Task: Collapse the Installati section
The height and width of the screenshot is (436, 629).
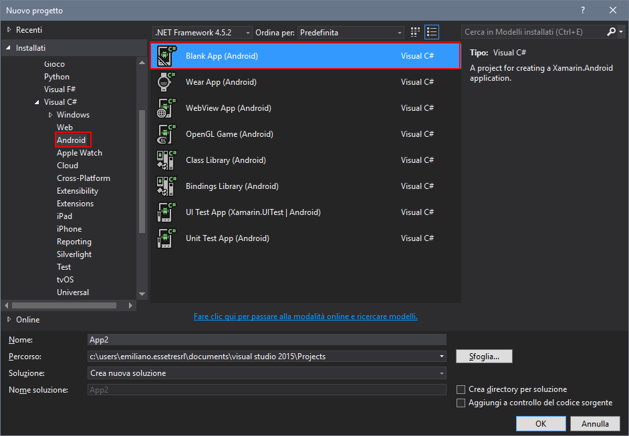Action: (x=9, y=48)
